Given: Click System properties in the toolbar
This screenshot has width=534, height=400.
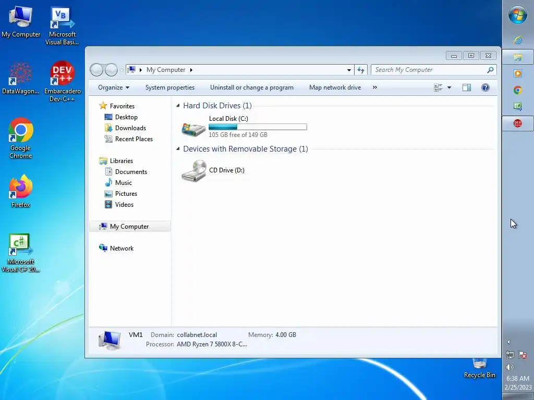Looking at the screenshot, I should click(170, 87).
